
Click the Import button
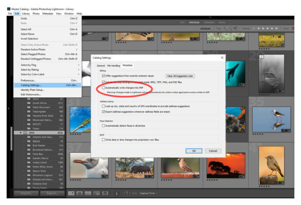click(x=26, y=193)
